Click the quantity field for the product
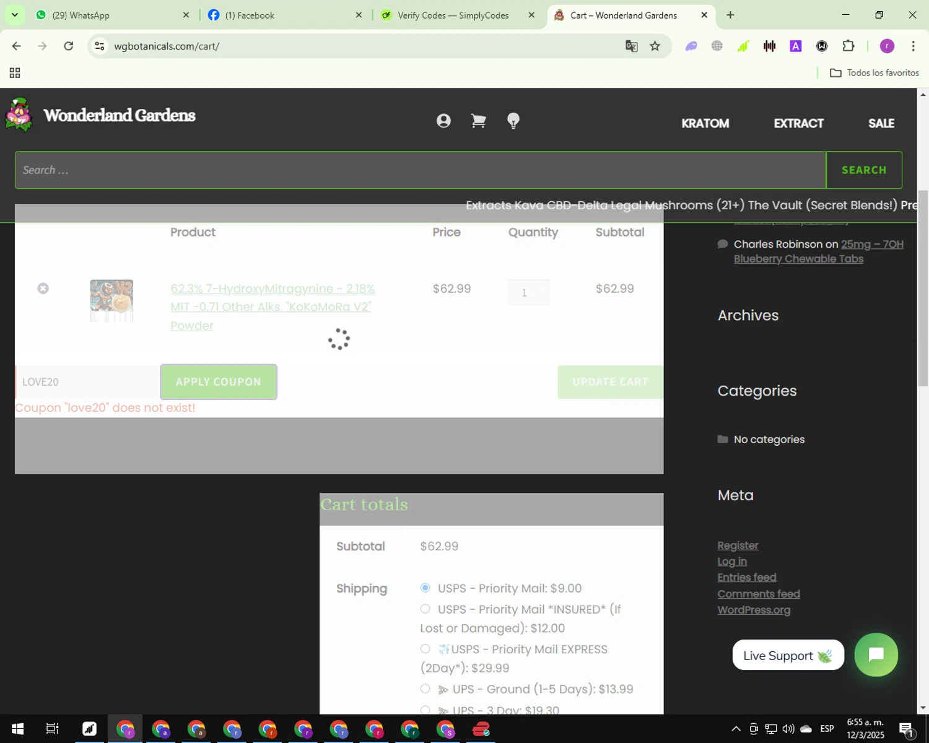The width and height of the screenshot is (929, 743). [x=528, y=293]
